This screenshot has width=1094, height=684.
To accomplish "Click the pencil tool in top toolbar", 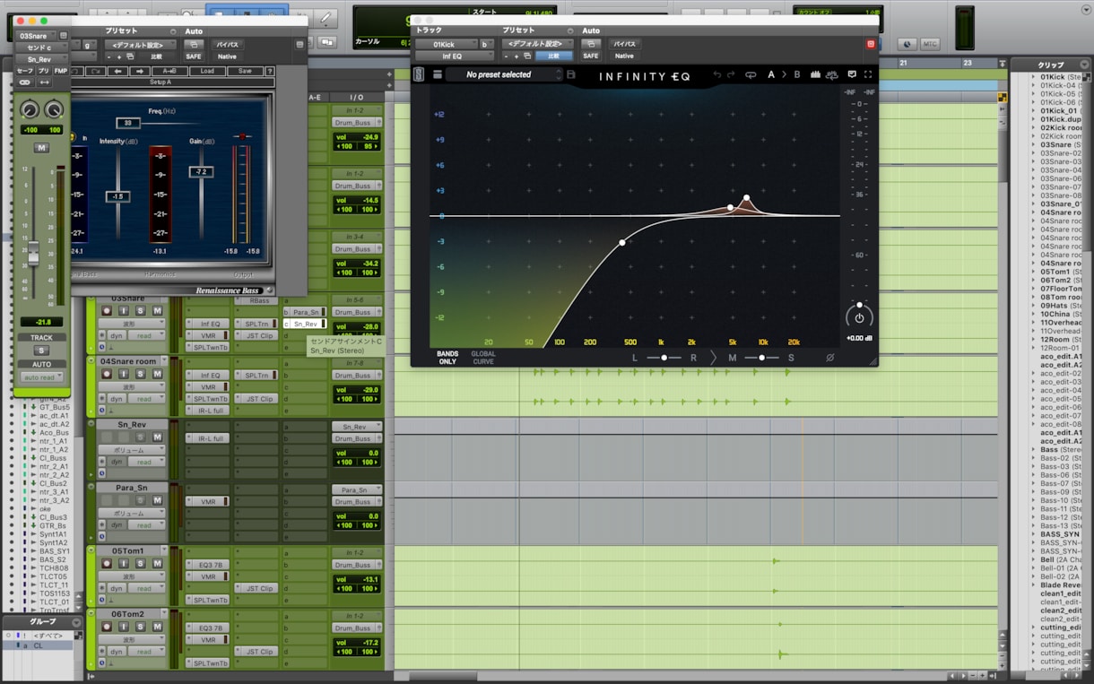I will pyautogui.click(x=327, y=18).
